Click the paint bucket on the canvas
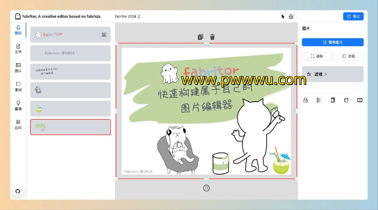Image resolution: width=378 pixels, height=210 pixels. tap(221, 163)
